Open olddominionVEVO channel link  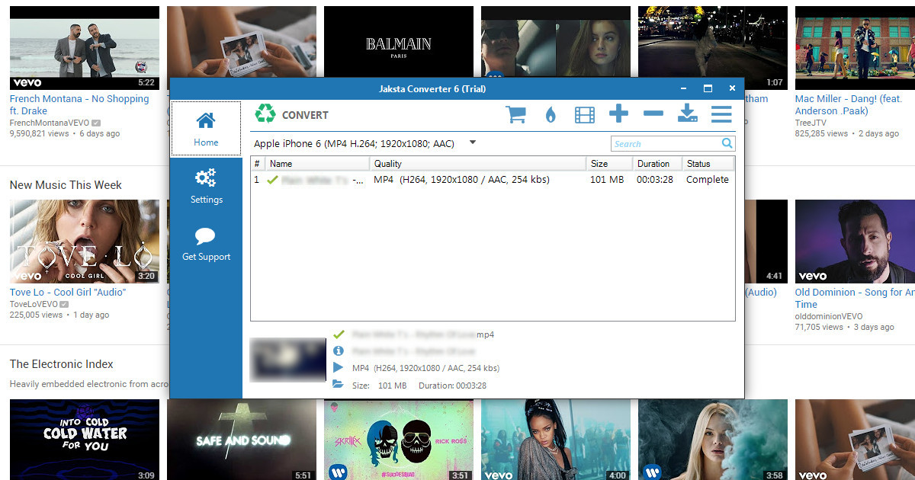coord(829,316)
